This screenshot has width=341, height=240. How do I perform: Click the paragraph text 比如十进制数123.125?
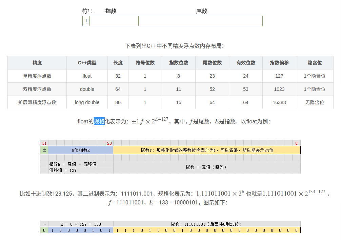47,194
